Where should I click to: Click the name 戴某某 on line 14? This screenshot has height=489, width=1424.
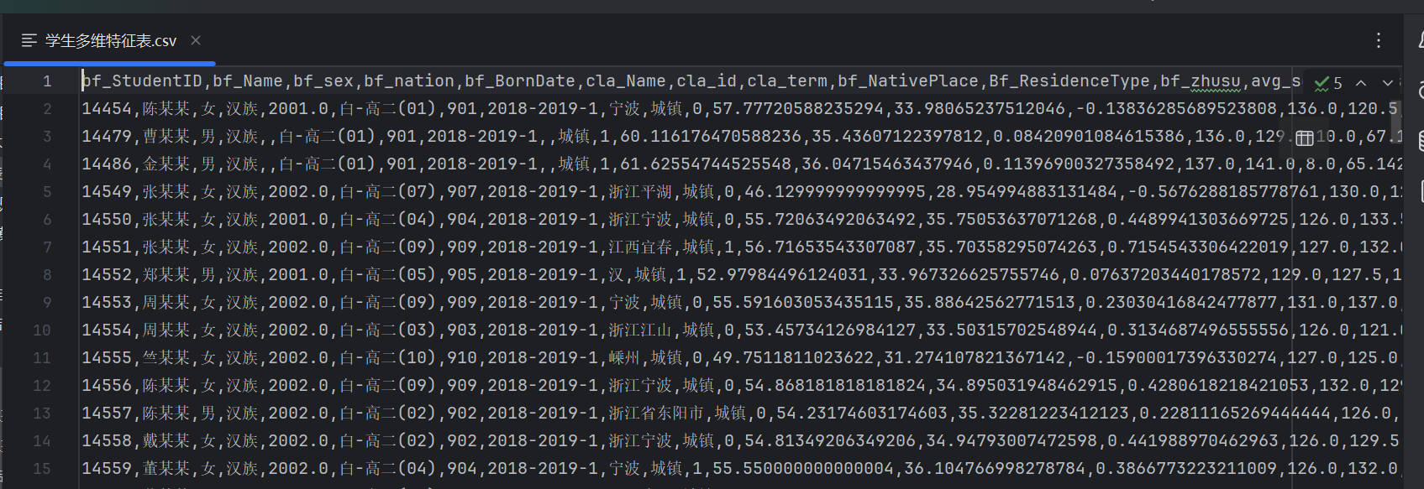coord(166,441)
